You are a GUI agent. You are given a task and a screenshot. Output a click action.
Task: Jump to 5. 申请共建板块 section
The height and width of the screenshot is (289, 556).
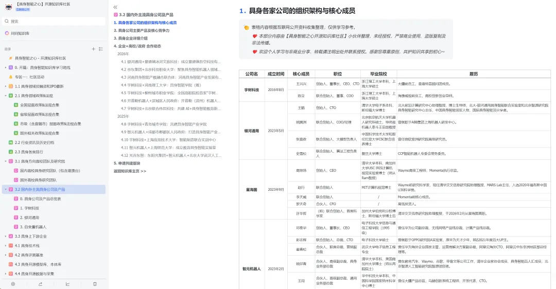click(x=127, y=164)
